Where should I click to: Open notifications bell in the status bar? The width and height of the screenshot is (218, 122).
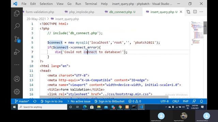[x=201, y=101]
